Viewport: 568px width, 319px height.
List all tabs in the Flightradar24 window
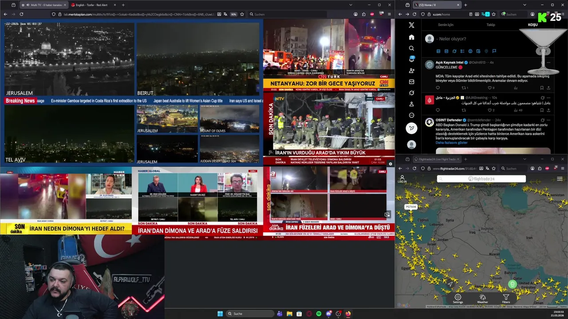click(x=525, y=159)
